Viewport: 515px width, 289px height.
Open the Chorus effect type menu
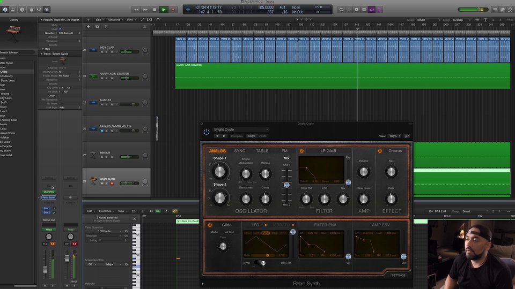395,151
